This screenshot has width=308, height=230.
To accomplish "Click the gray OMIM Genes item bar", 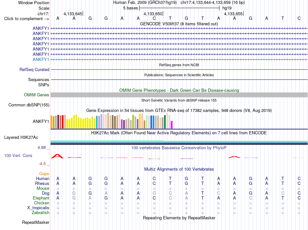I will click(179, 95).
